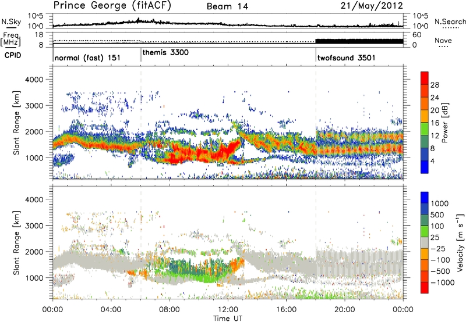This screenshot has width=466, height=322.
Task: Click the 'twofsound 3501' CPID label
Action: [x=346, y=58]
